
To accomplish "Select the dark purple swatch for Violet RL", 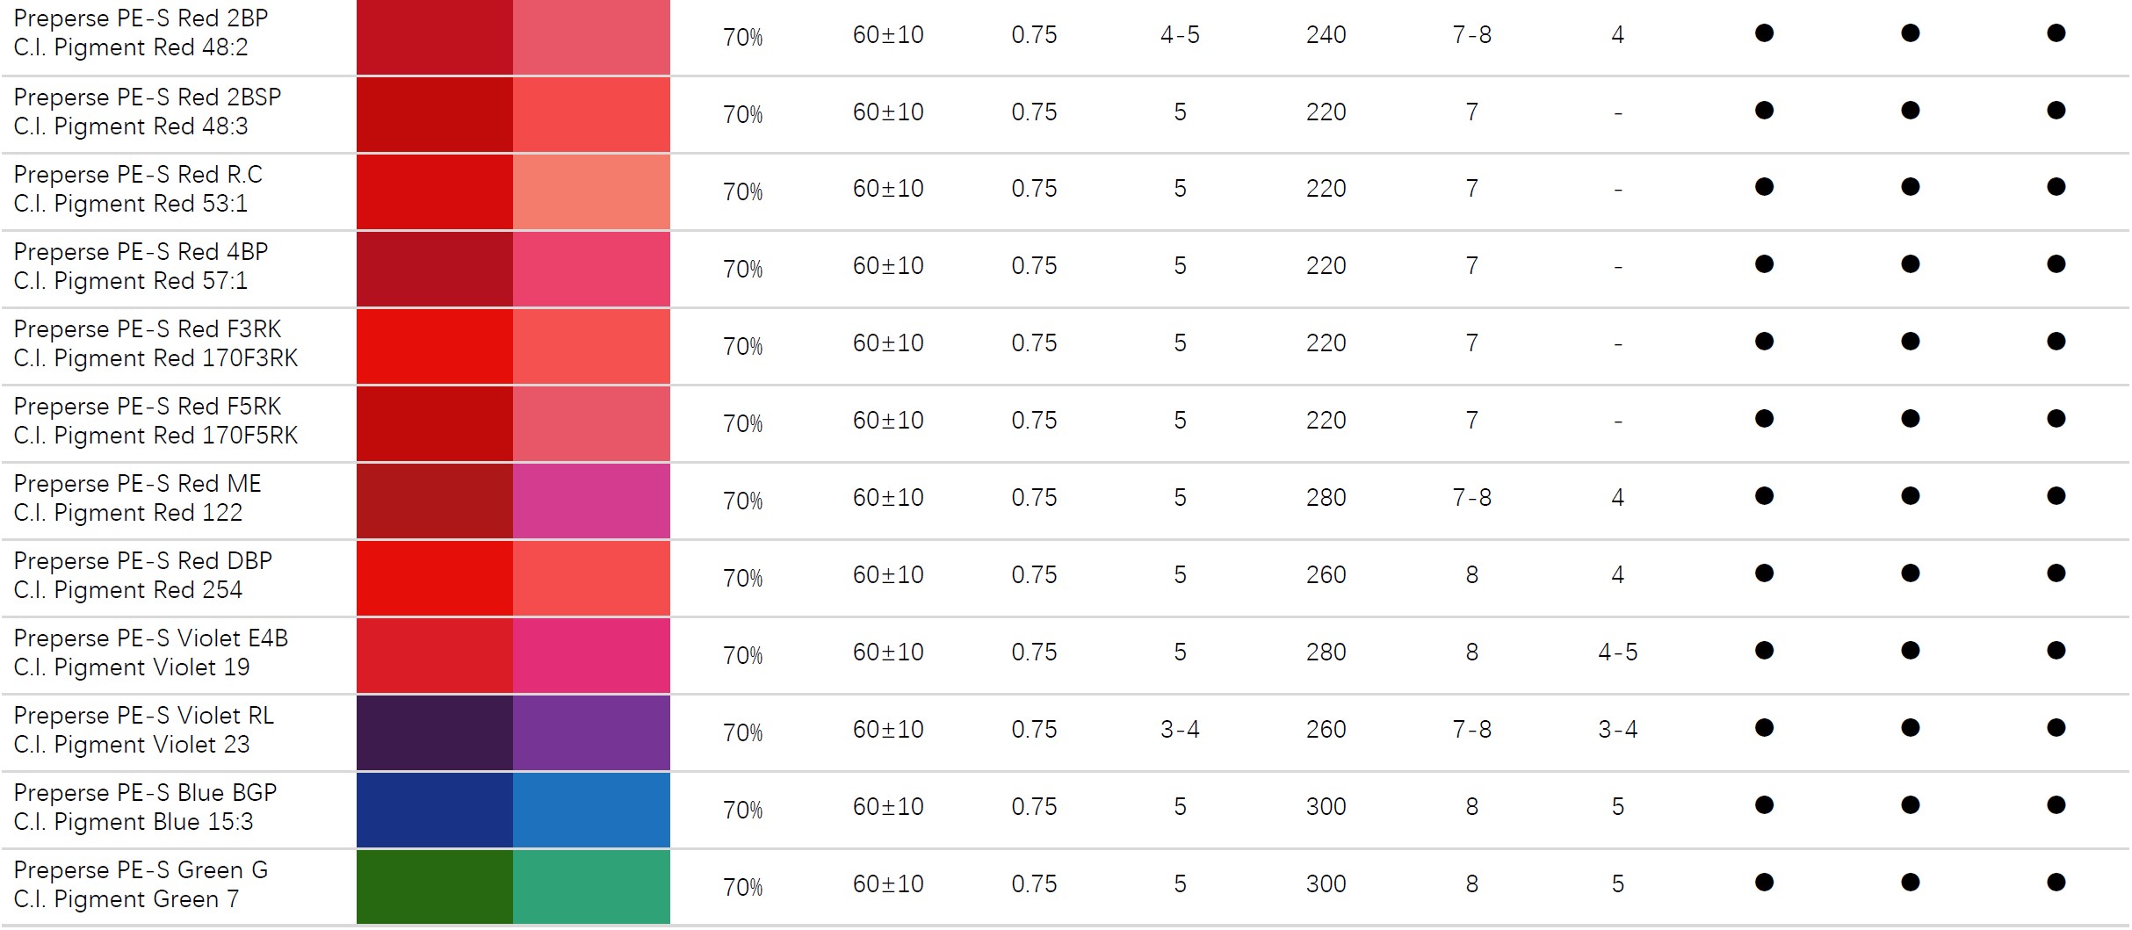I will coord(435,732).
